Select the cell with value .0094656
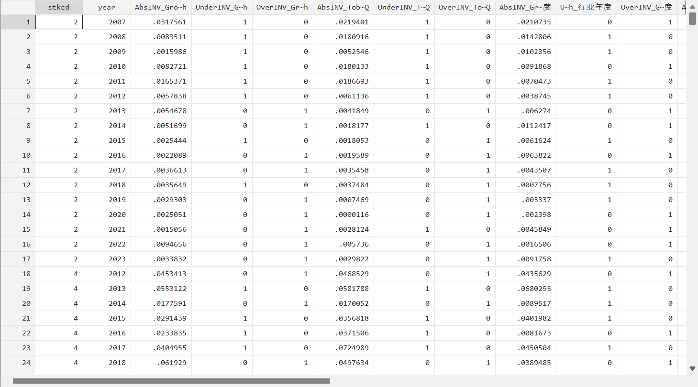The image size is (698, 387). (161, 244)
